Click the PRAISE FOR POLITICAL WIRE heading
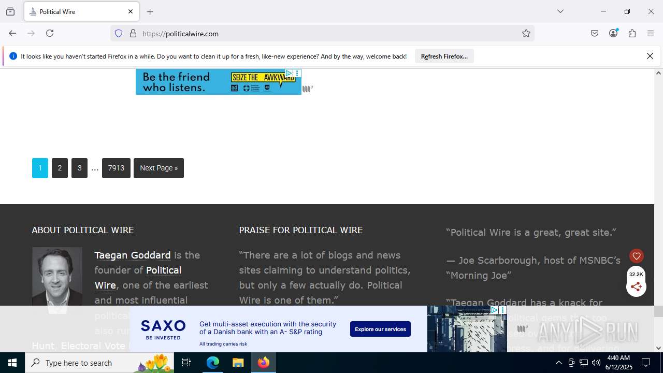 (x=301, y=230)
